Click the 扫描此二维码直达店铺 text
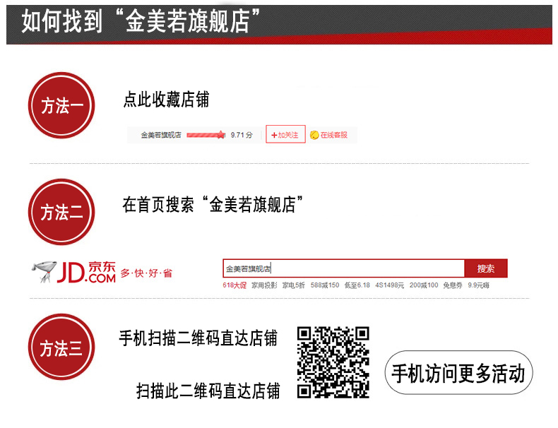The width and height of the screenshot is (558, 428). click(x=208, y=391)
